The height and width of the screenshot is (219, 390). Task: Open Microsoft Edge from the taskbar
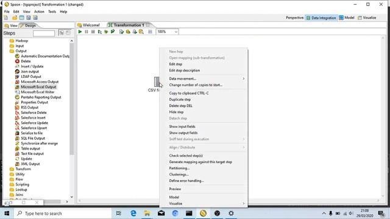pyautogui.click(x=133, y=214)
